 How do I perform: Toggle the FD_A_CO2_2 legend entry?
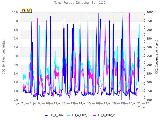click(104, 115)
